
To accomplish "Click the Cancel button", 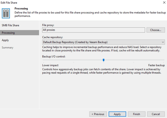I will (156, 114).
